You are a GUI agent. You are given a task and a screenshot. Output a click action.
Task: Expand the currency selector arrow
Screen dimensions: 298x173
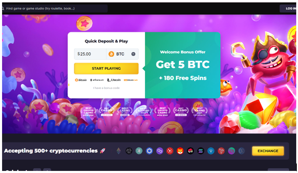click(x=133, y=54)
